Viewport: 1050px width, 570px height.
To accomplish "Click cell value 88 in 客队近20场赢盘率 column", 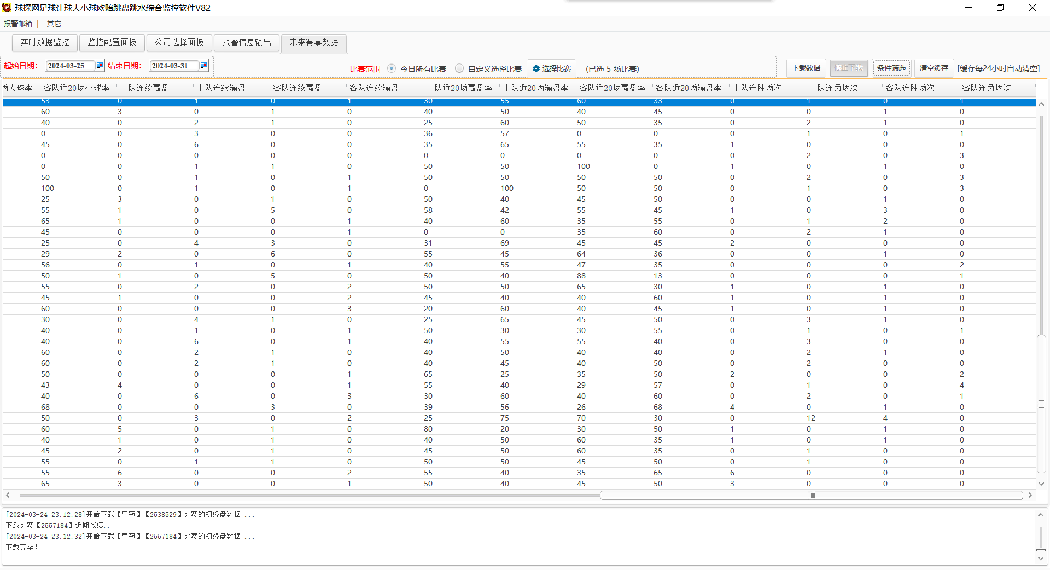I will [x=581, y=276].
